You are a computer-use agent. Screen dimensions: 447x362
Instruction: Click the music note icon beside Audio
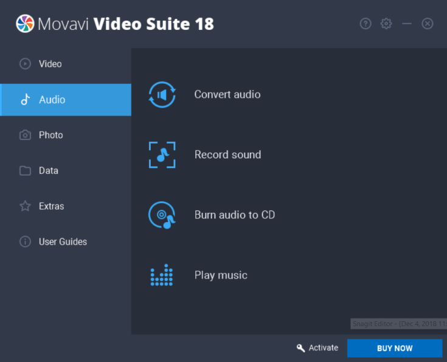point(25,100)
